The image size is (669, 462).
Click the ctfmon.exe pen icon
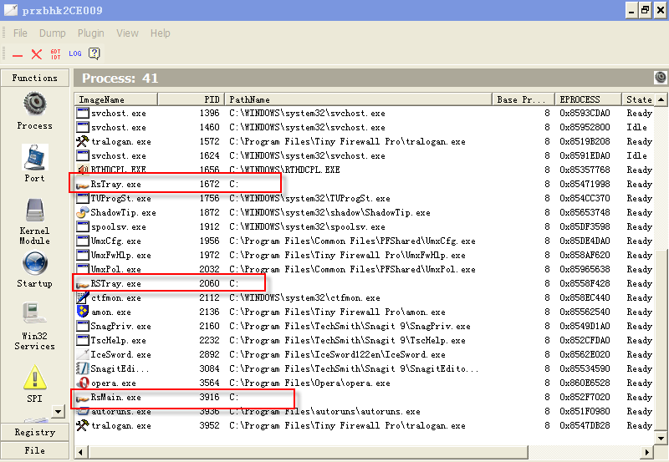(82, 297)
